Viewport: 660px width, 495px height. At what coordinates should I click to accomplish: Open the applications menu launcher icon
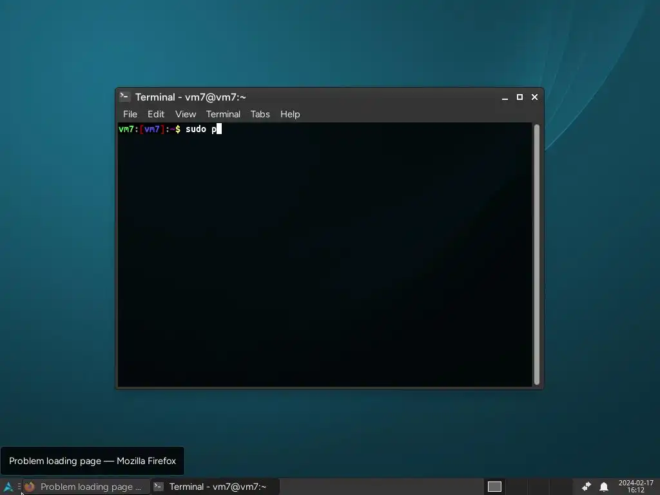coord(8,487)
